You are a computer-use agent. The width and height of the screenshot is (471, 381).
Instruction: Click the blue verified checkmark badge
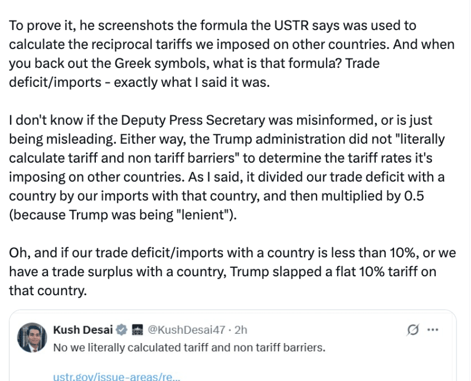pyautogui.click(x=121, y=330)
